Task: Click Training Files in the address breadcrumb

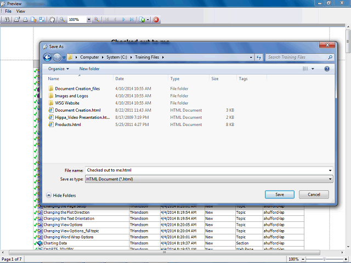Action: click(x=147, y=57)
